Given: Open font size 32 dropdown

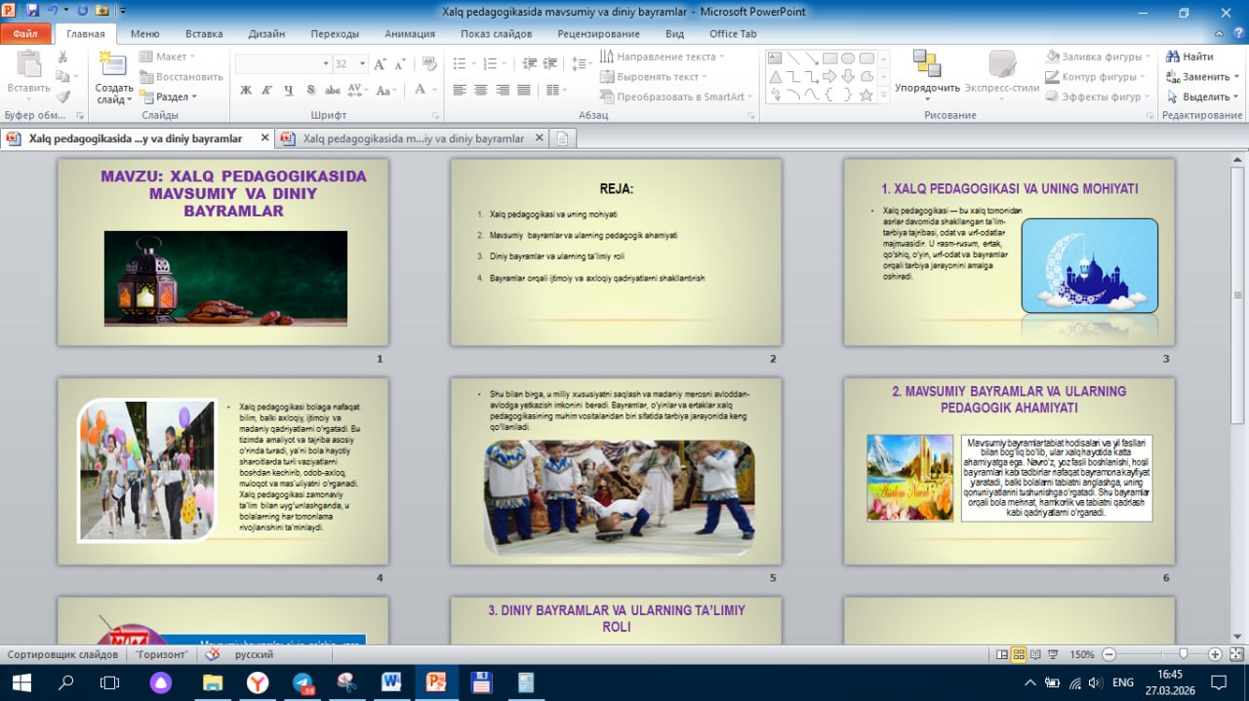Looking at the screenshot, I should click(363, 64).
